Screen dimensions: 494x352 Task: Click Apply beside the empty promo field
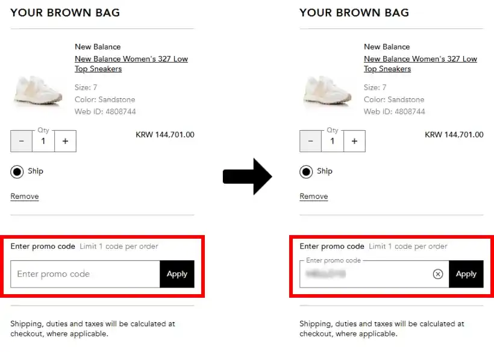pos(177,274)
